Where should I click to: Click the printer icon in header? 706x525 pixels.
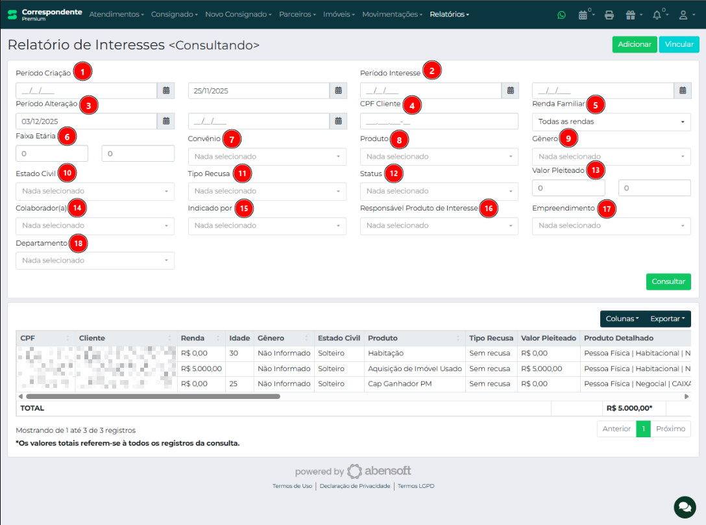(609, 15)
